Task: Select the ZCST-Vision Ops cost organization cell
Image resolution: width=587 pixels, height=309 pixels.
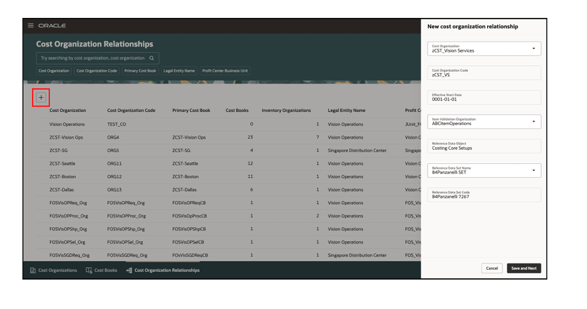Action: pos(67,138)
